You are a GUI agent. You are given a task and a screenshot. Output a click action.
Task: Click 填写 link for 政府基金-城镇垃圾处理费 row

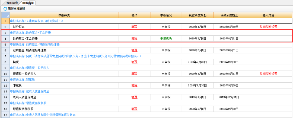click(134, 50)
